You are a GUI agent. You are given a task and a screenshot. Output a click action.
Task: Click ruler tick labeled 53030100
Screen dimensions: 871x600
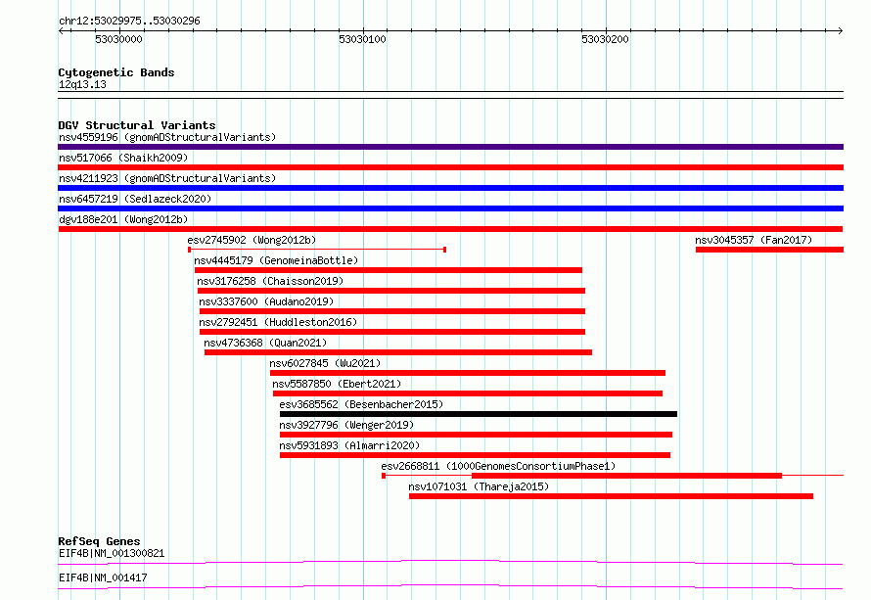(362, 39)
